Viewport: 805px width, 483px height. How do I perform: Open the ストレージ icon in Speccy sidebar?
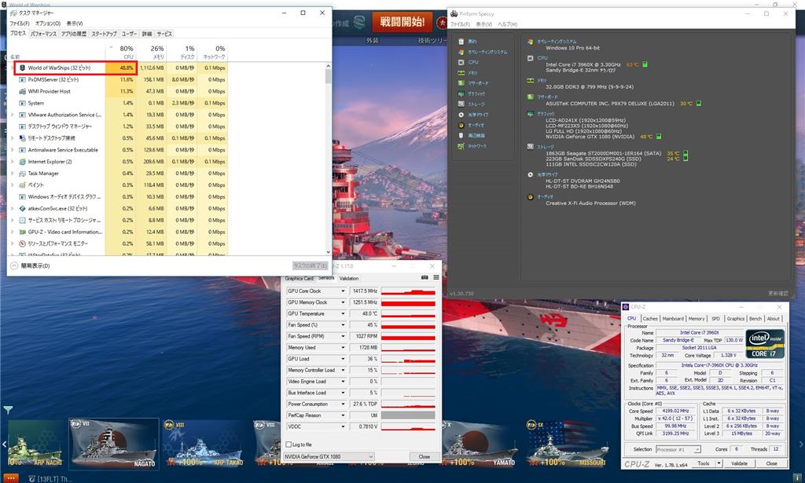461,104
